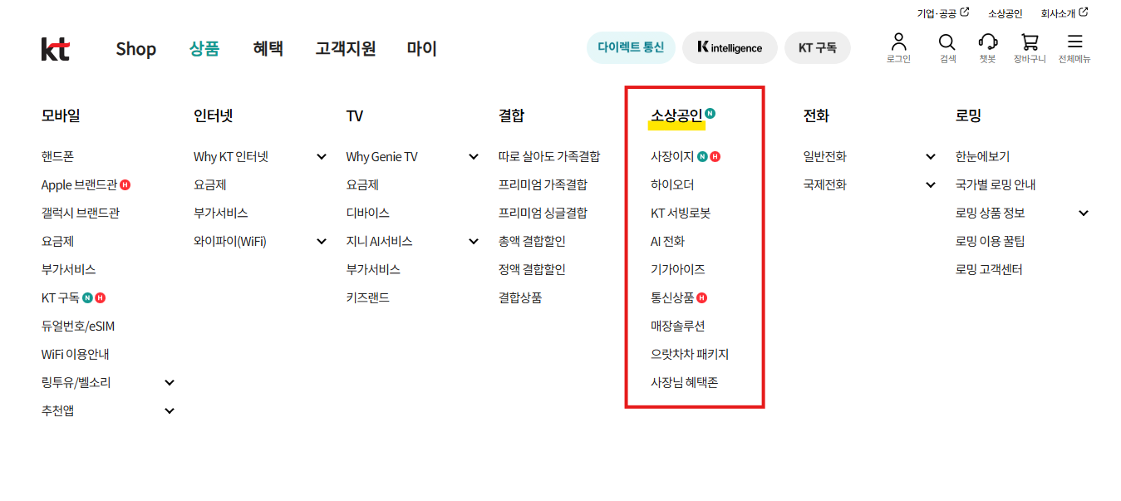Image resolution: width=1121 pixels, height=501 pixels.
Task: Click external link icon next to 회사소개
Action: [1084, 12]
